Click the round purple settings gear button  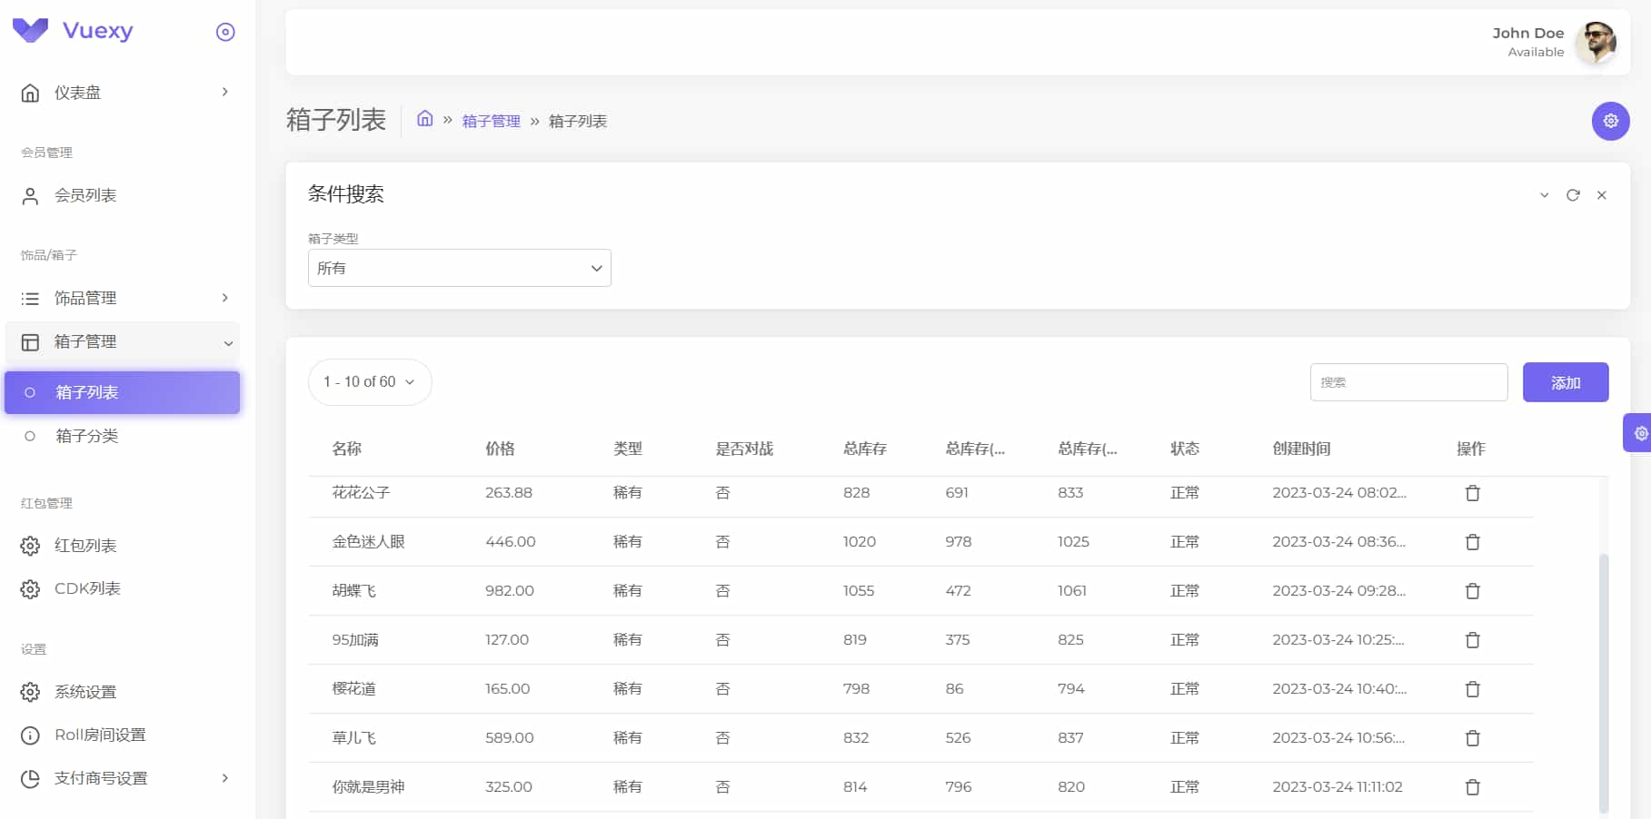[1610, 121]
